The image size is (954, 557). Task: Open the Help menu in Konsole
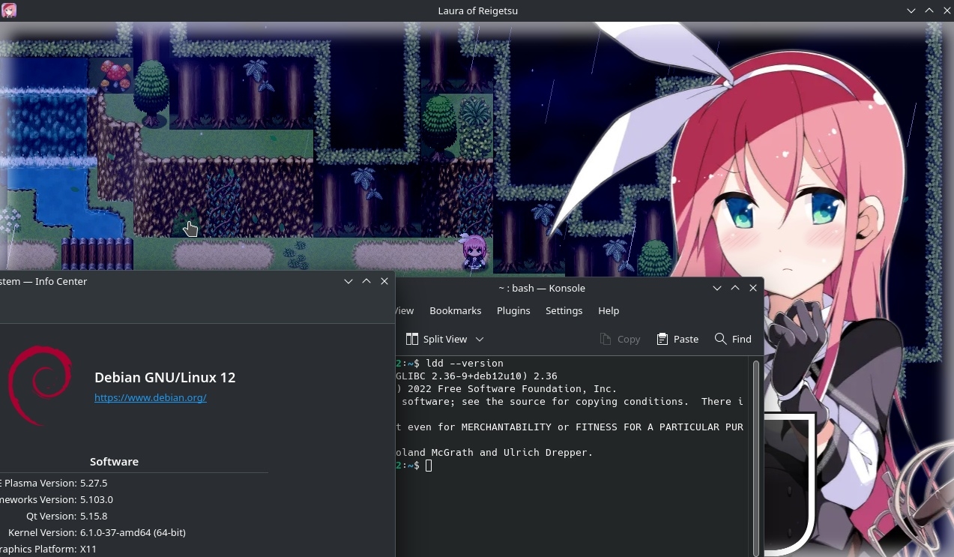[x=609, y=310]
